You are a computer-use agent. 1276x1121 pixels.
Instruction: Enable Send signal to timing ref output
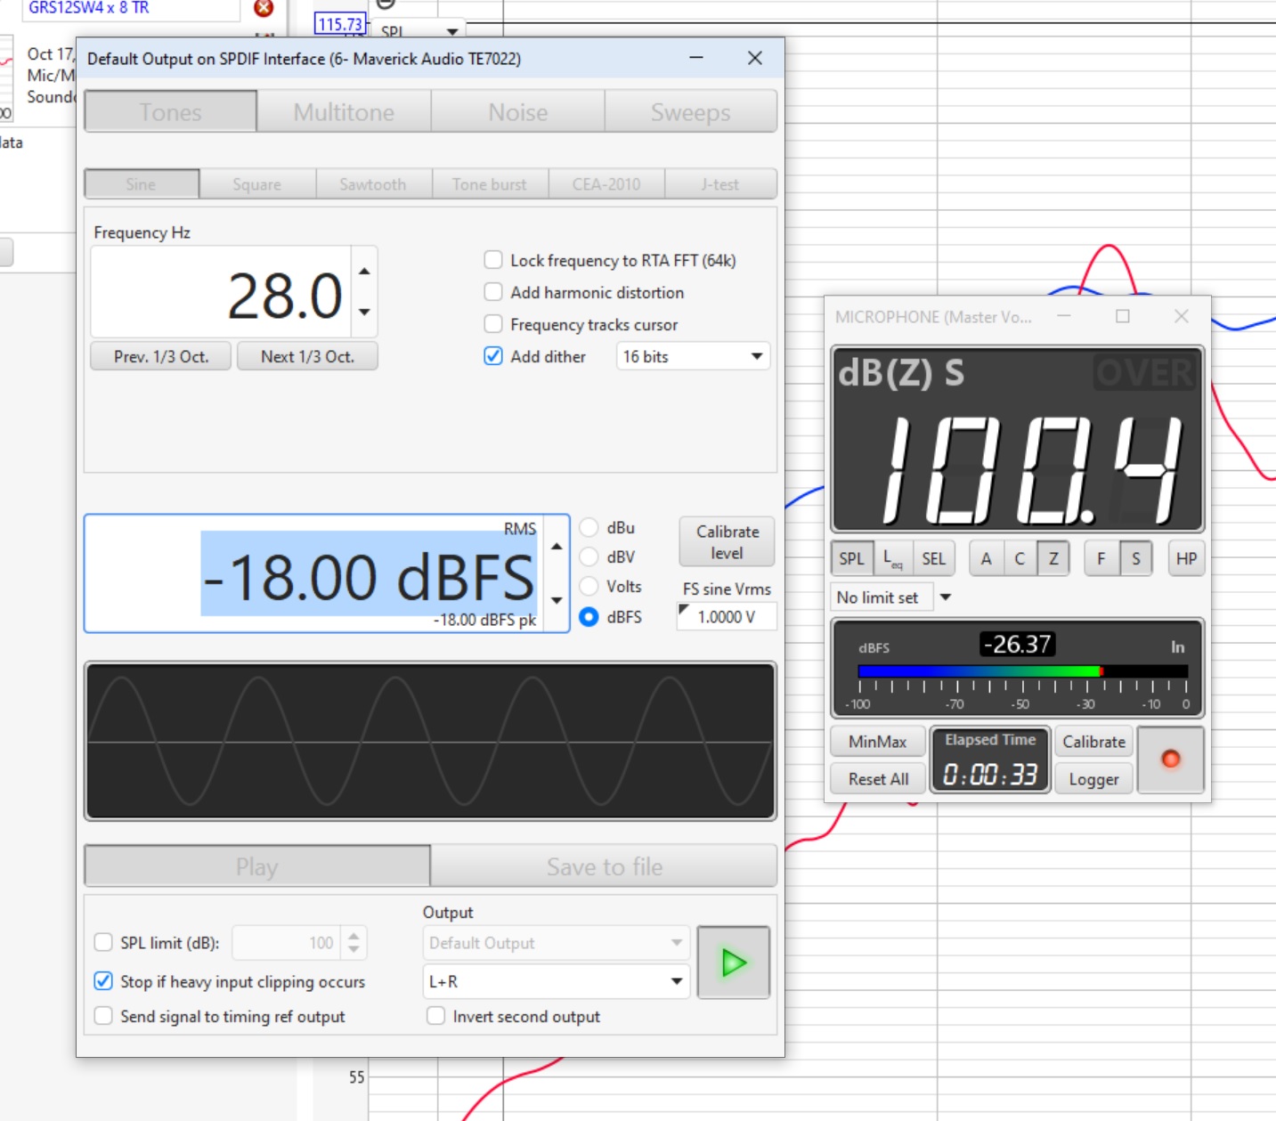[x=103, y=1016]
